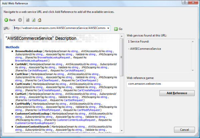Viewport: 200px width, 138px height.
Task: Open the CartCreate method link
Action: [23, 84]
